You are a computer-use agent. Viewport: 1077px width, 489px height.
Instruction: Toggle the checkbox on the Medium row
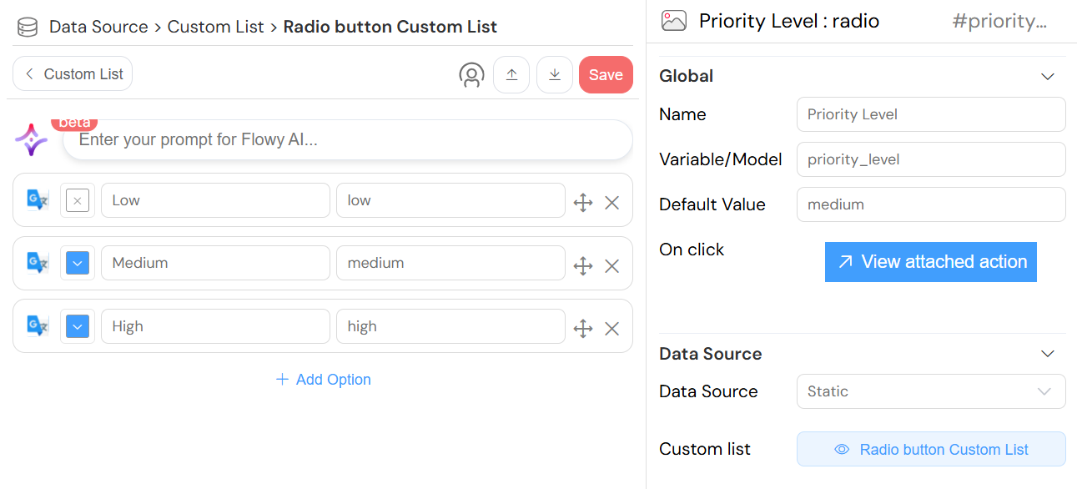pos(78,263)
